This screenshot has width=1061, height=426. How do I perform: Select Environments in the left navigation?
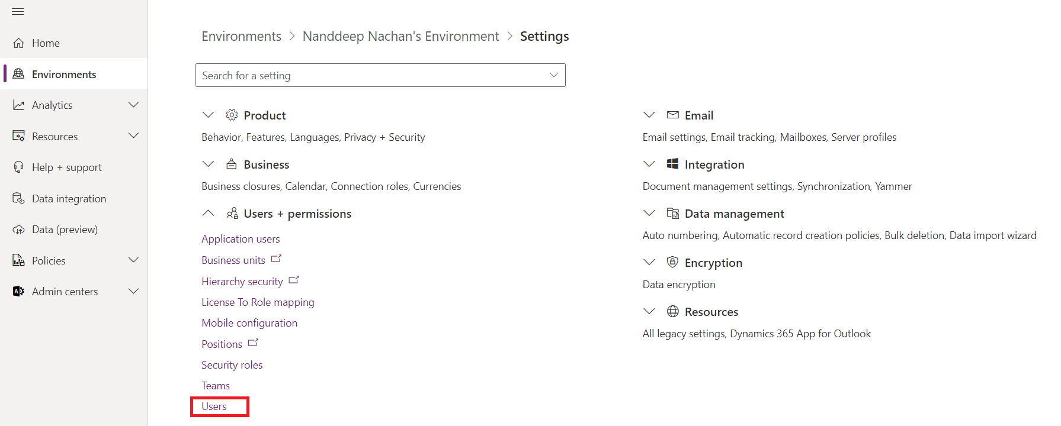pos(64,74)
